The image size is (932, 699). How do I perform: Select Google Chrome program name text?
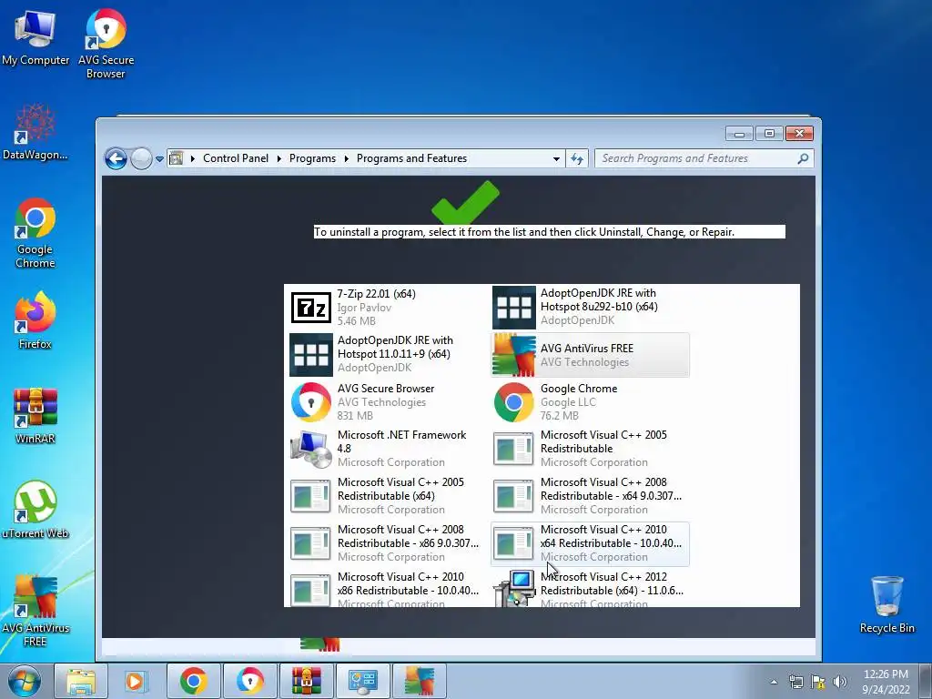(x=579, y=388)
